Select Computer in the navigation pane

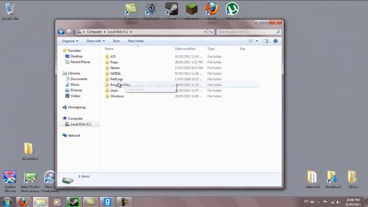coord(75,118)
